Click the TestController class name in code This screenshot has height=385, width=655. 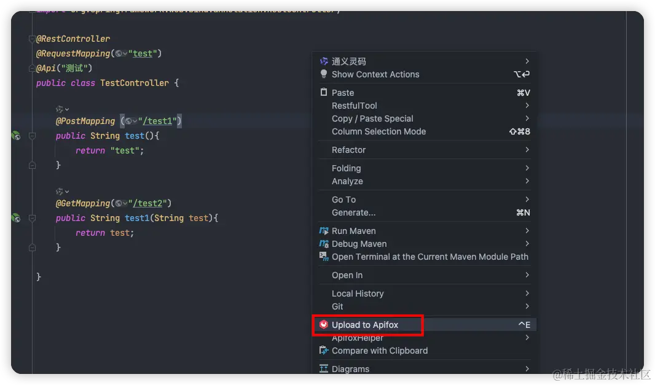point(135,83)
